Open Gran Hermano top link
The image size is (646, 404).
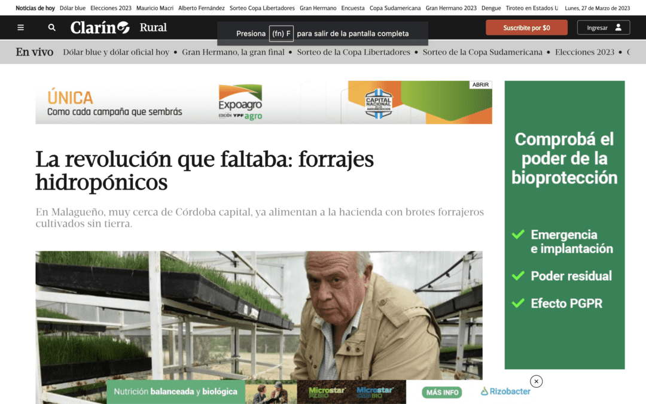(x=318, y=8)
